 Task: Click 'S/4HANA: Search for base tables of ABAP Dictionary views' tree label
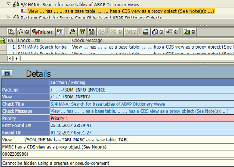80,5
